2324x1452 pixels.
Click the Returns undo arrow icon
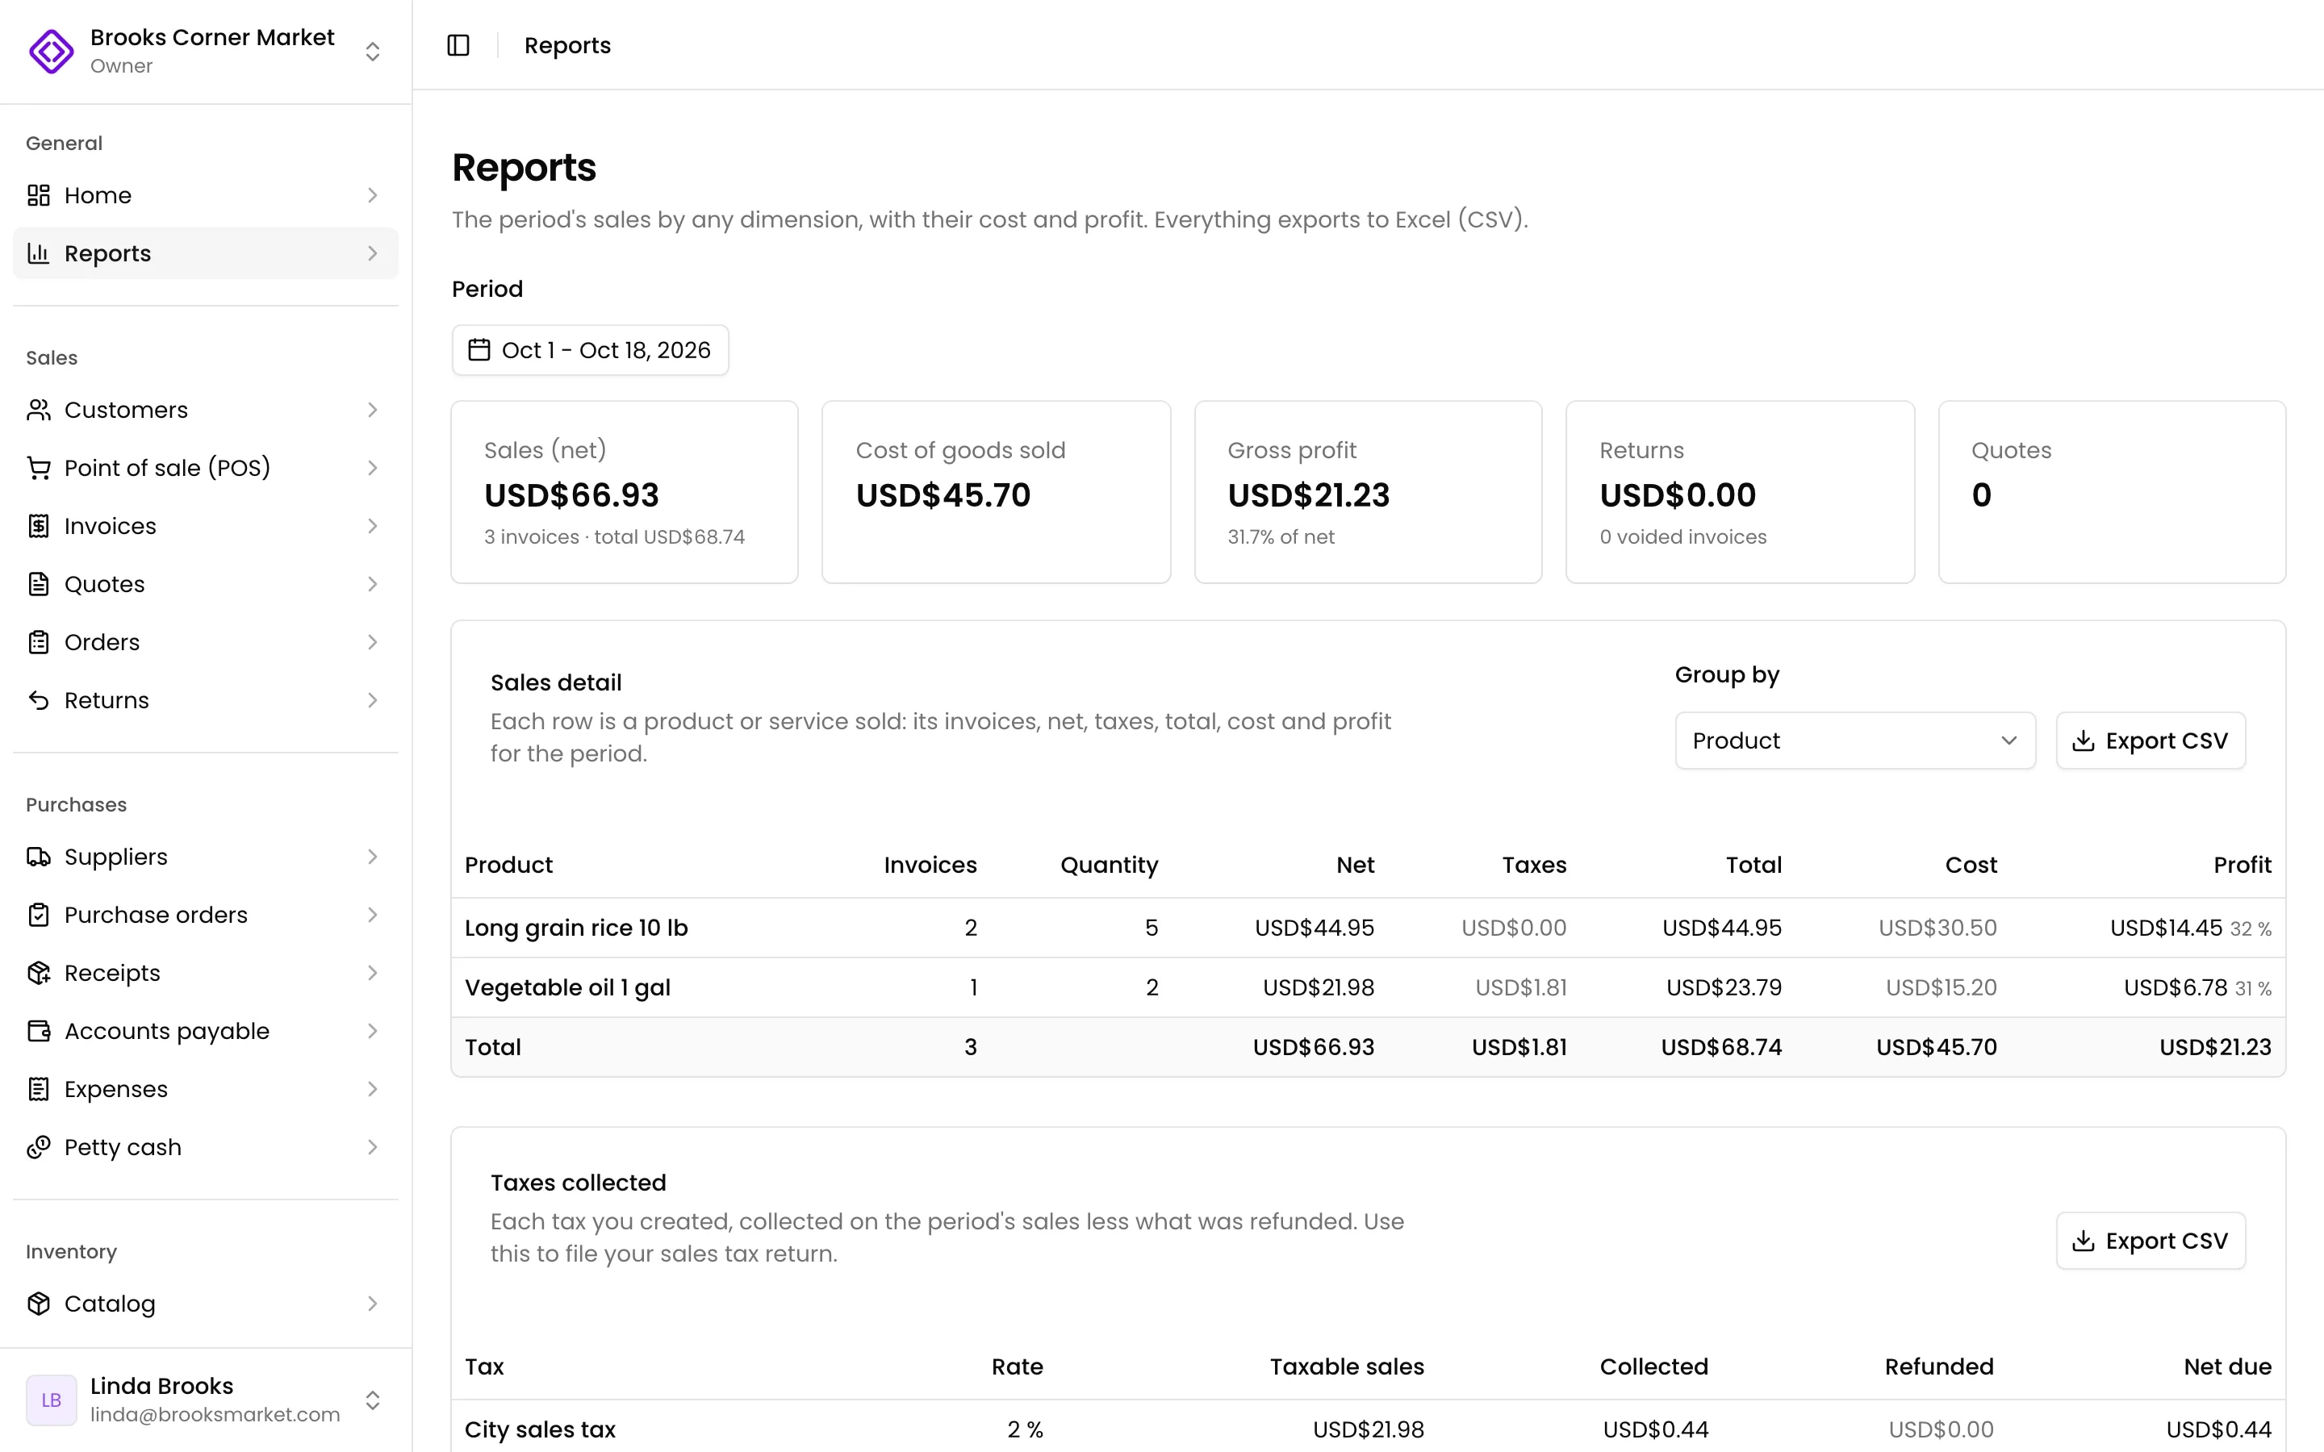click(39, 700)
